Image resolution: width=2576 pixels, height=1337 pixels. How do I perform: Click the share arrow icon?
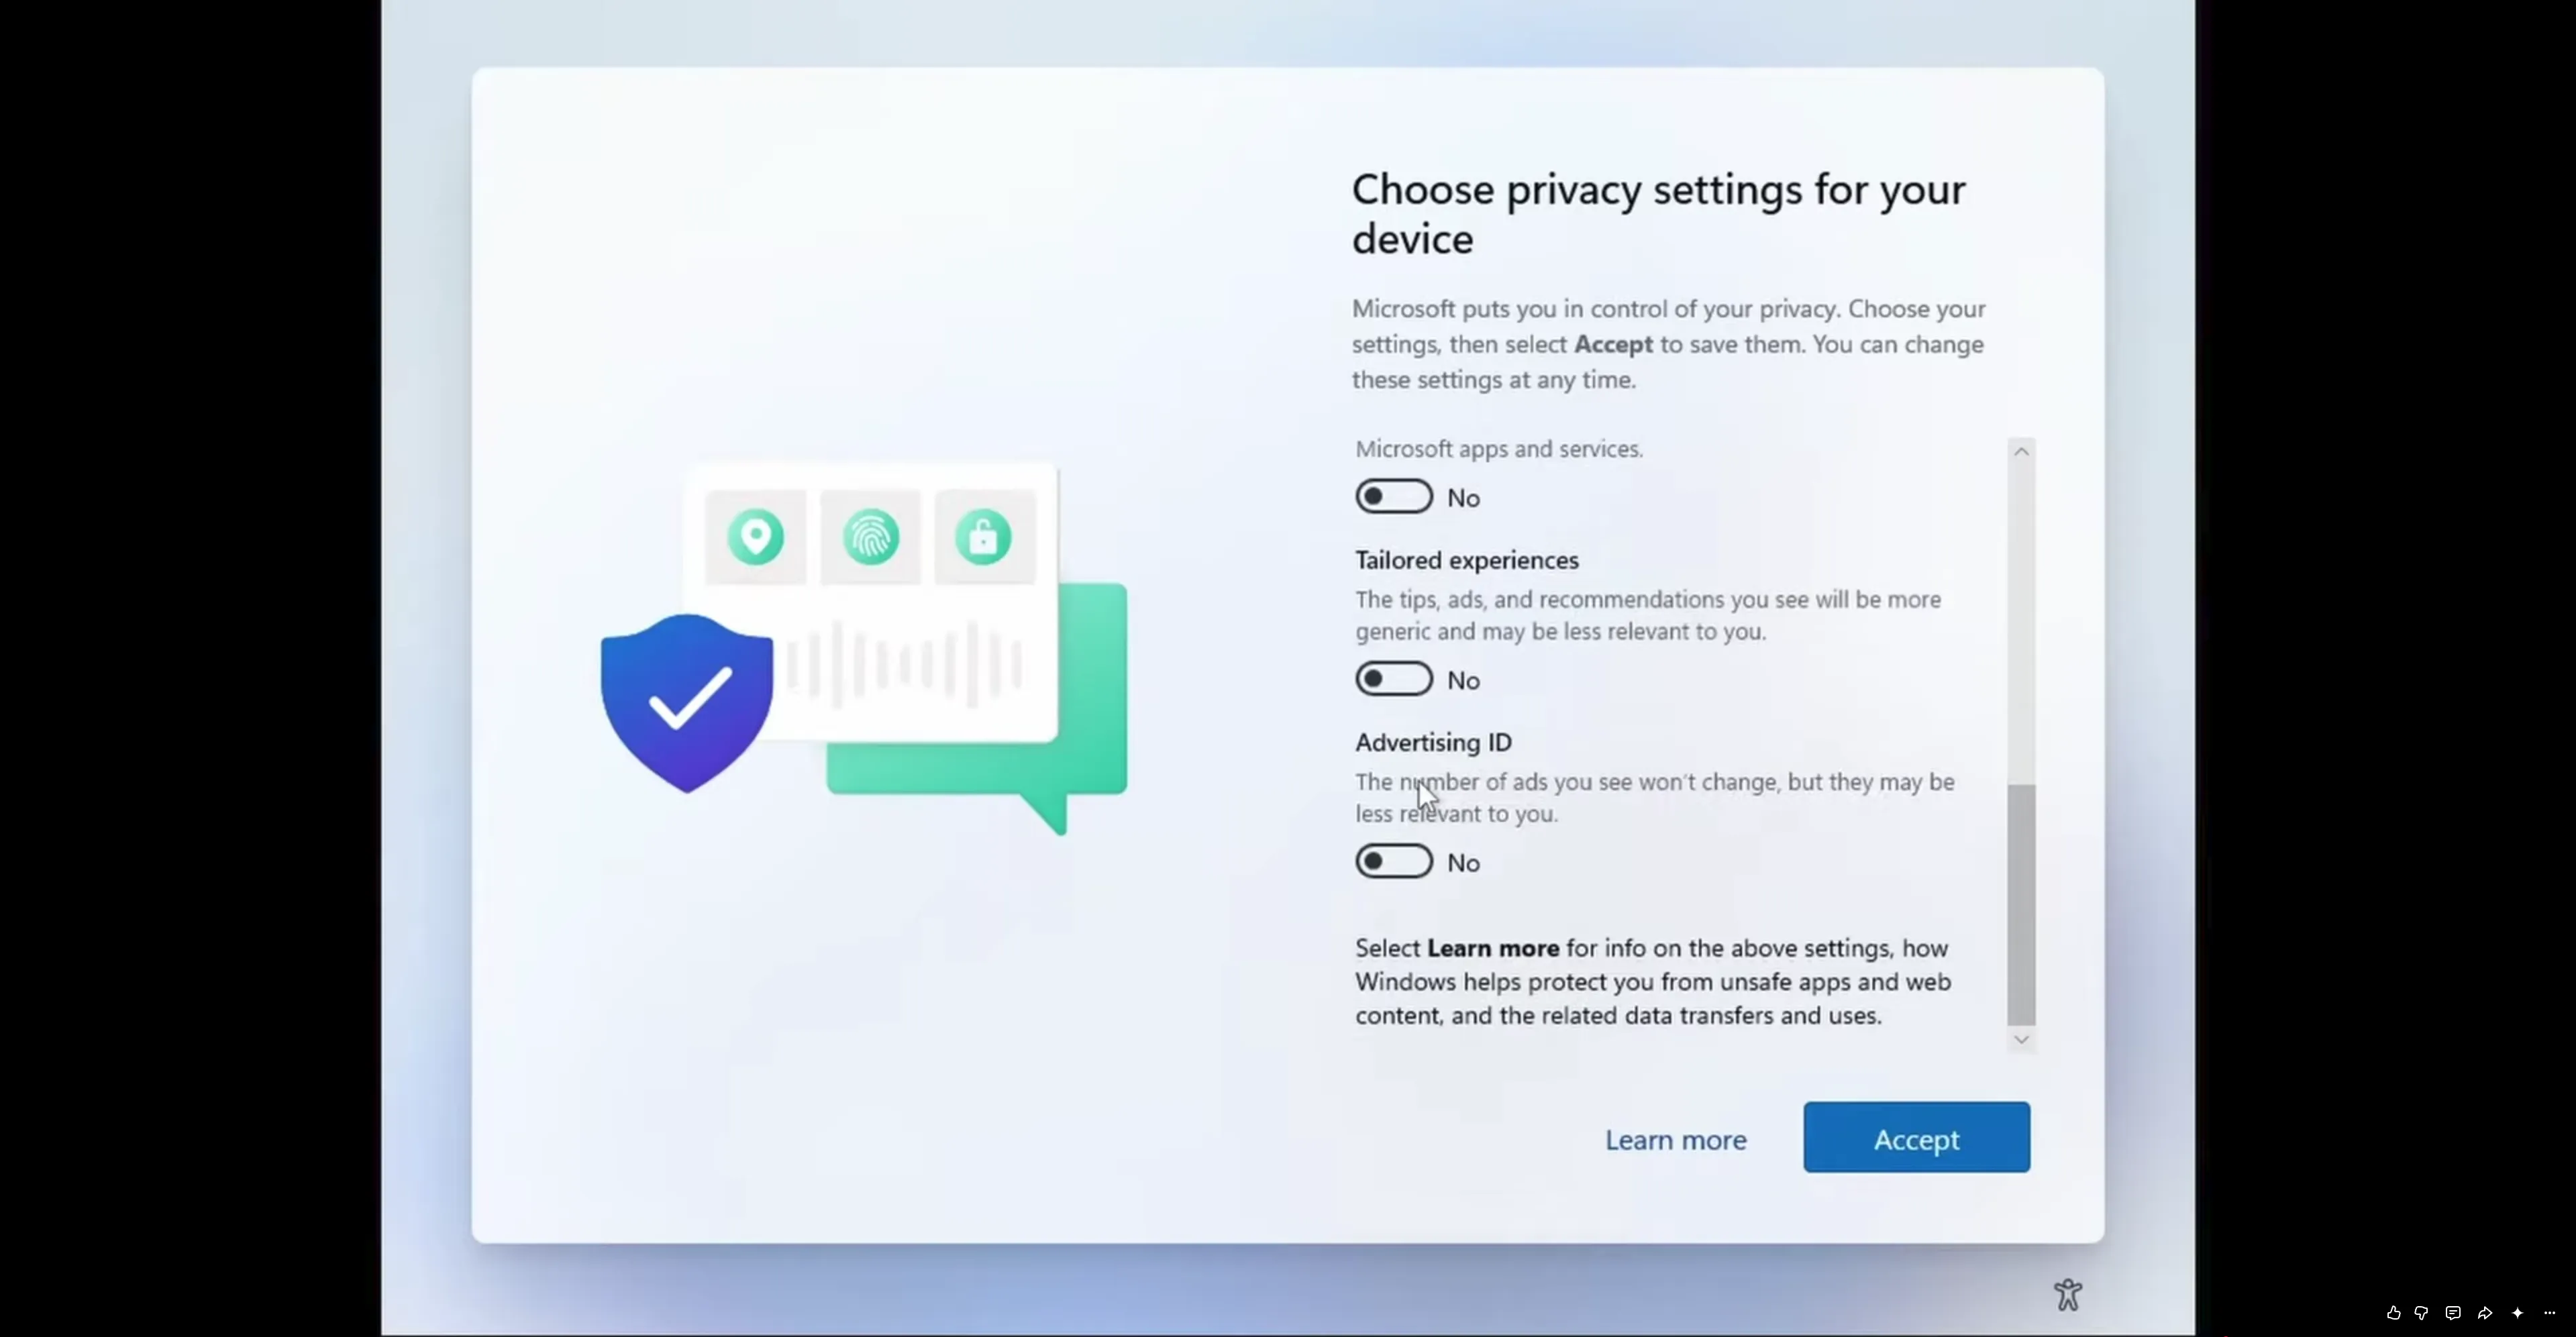click(x=2485, y=1313)
